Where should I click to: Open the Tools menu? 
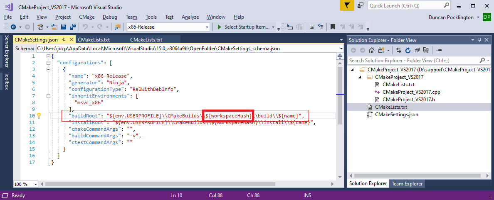tap(151, 17)
